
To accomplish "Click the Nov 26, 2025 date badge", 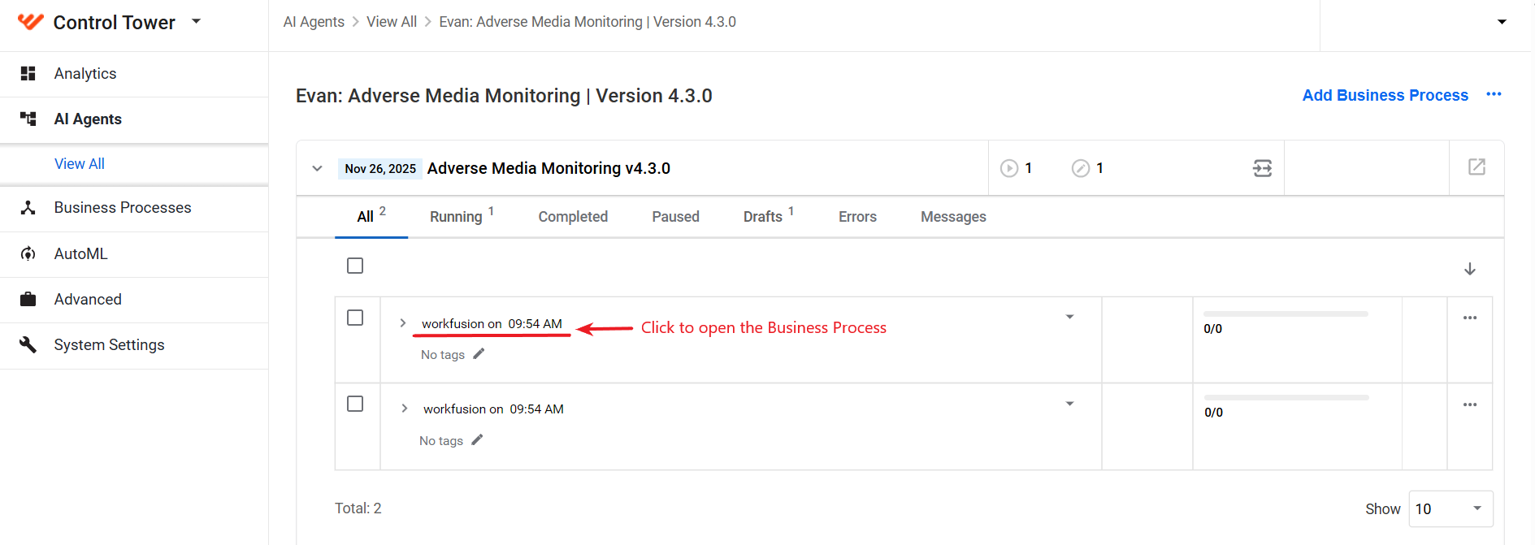I will pyautogui.click(x=380, y=168).
